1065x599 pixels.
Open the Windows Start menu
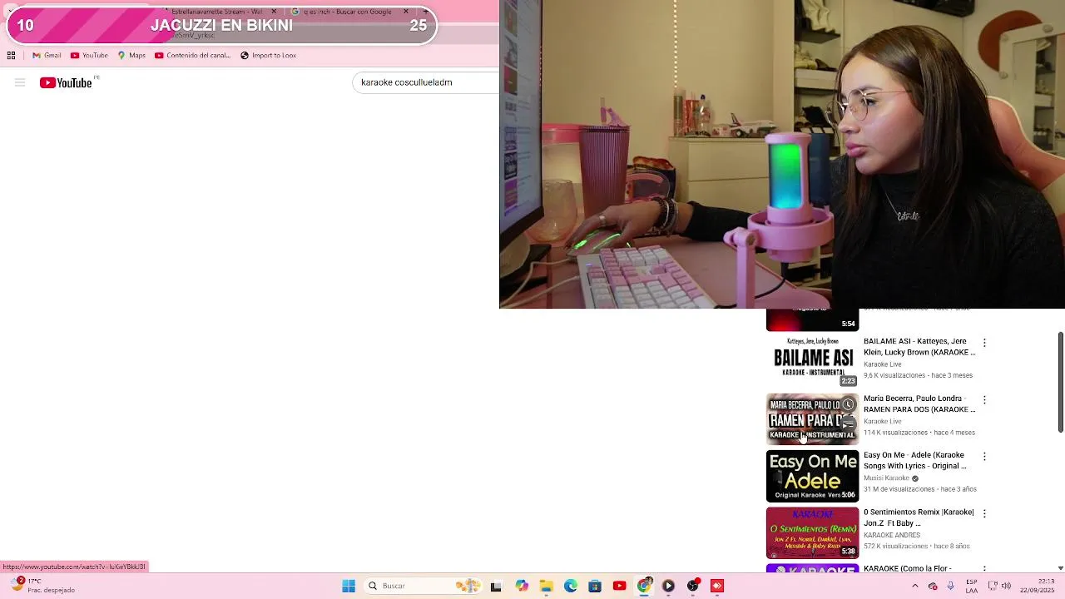(349, 586)
